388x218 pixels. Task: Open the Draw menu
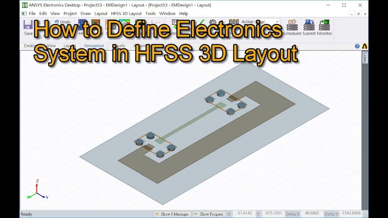point(85,13)
